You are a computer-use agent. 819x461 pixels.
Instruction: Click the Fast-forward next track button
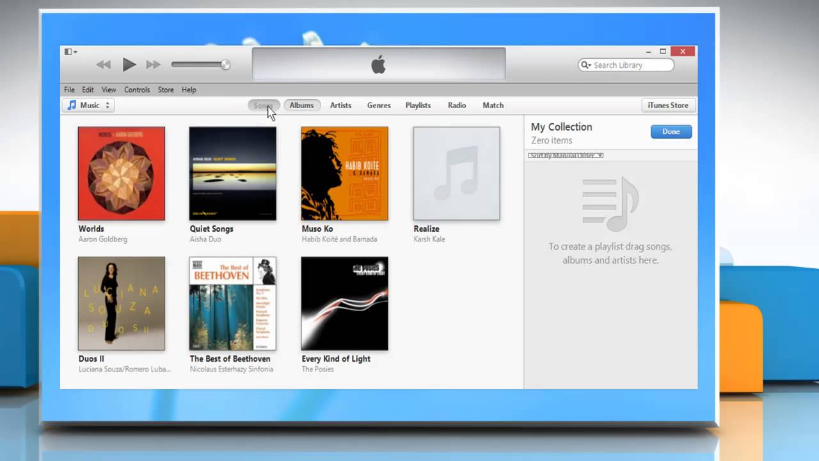pos(153,65)
